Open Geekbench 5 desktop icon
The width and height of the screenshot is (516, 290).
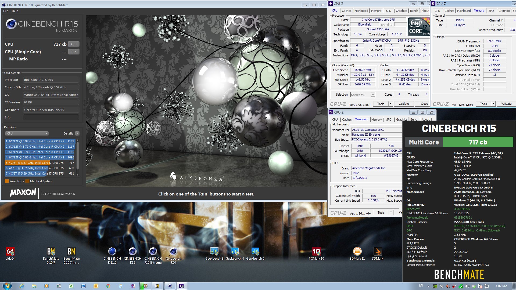tap(255, 253)
